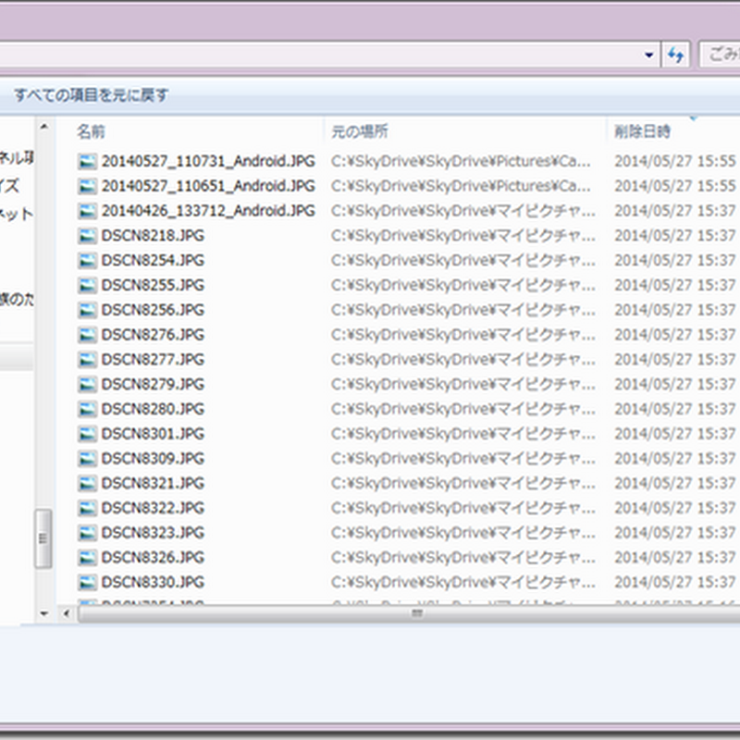
Task: Sort by 名前 column header
Action: [91, 131]
